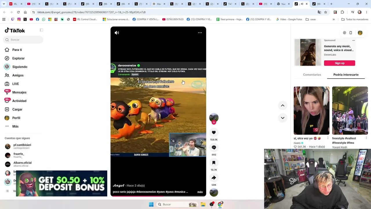Open the ElevenLabs ad thumbnail

[x=308, y=53]
